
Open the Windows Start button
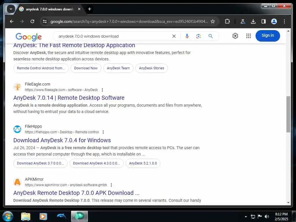tap(7, 216)
